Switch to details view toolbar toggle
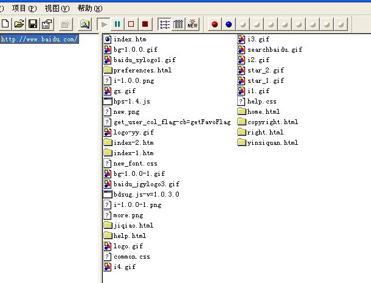The width and height of the screenshot is (371, 283). [x=178, y=24]
